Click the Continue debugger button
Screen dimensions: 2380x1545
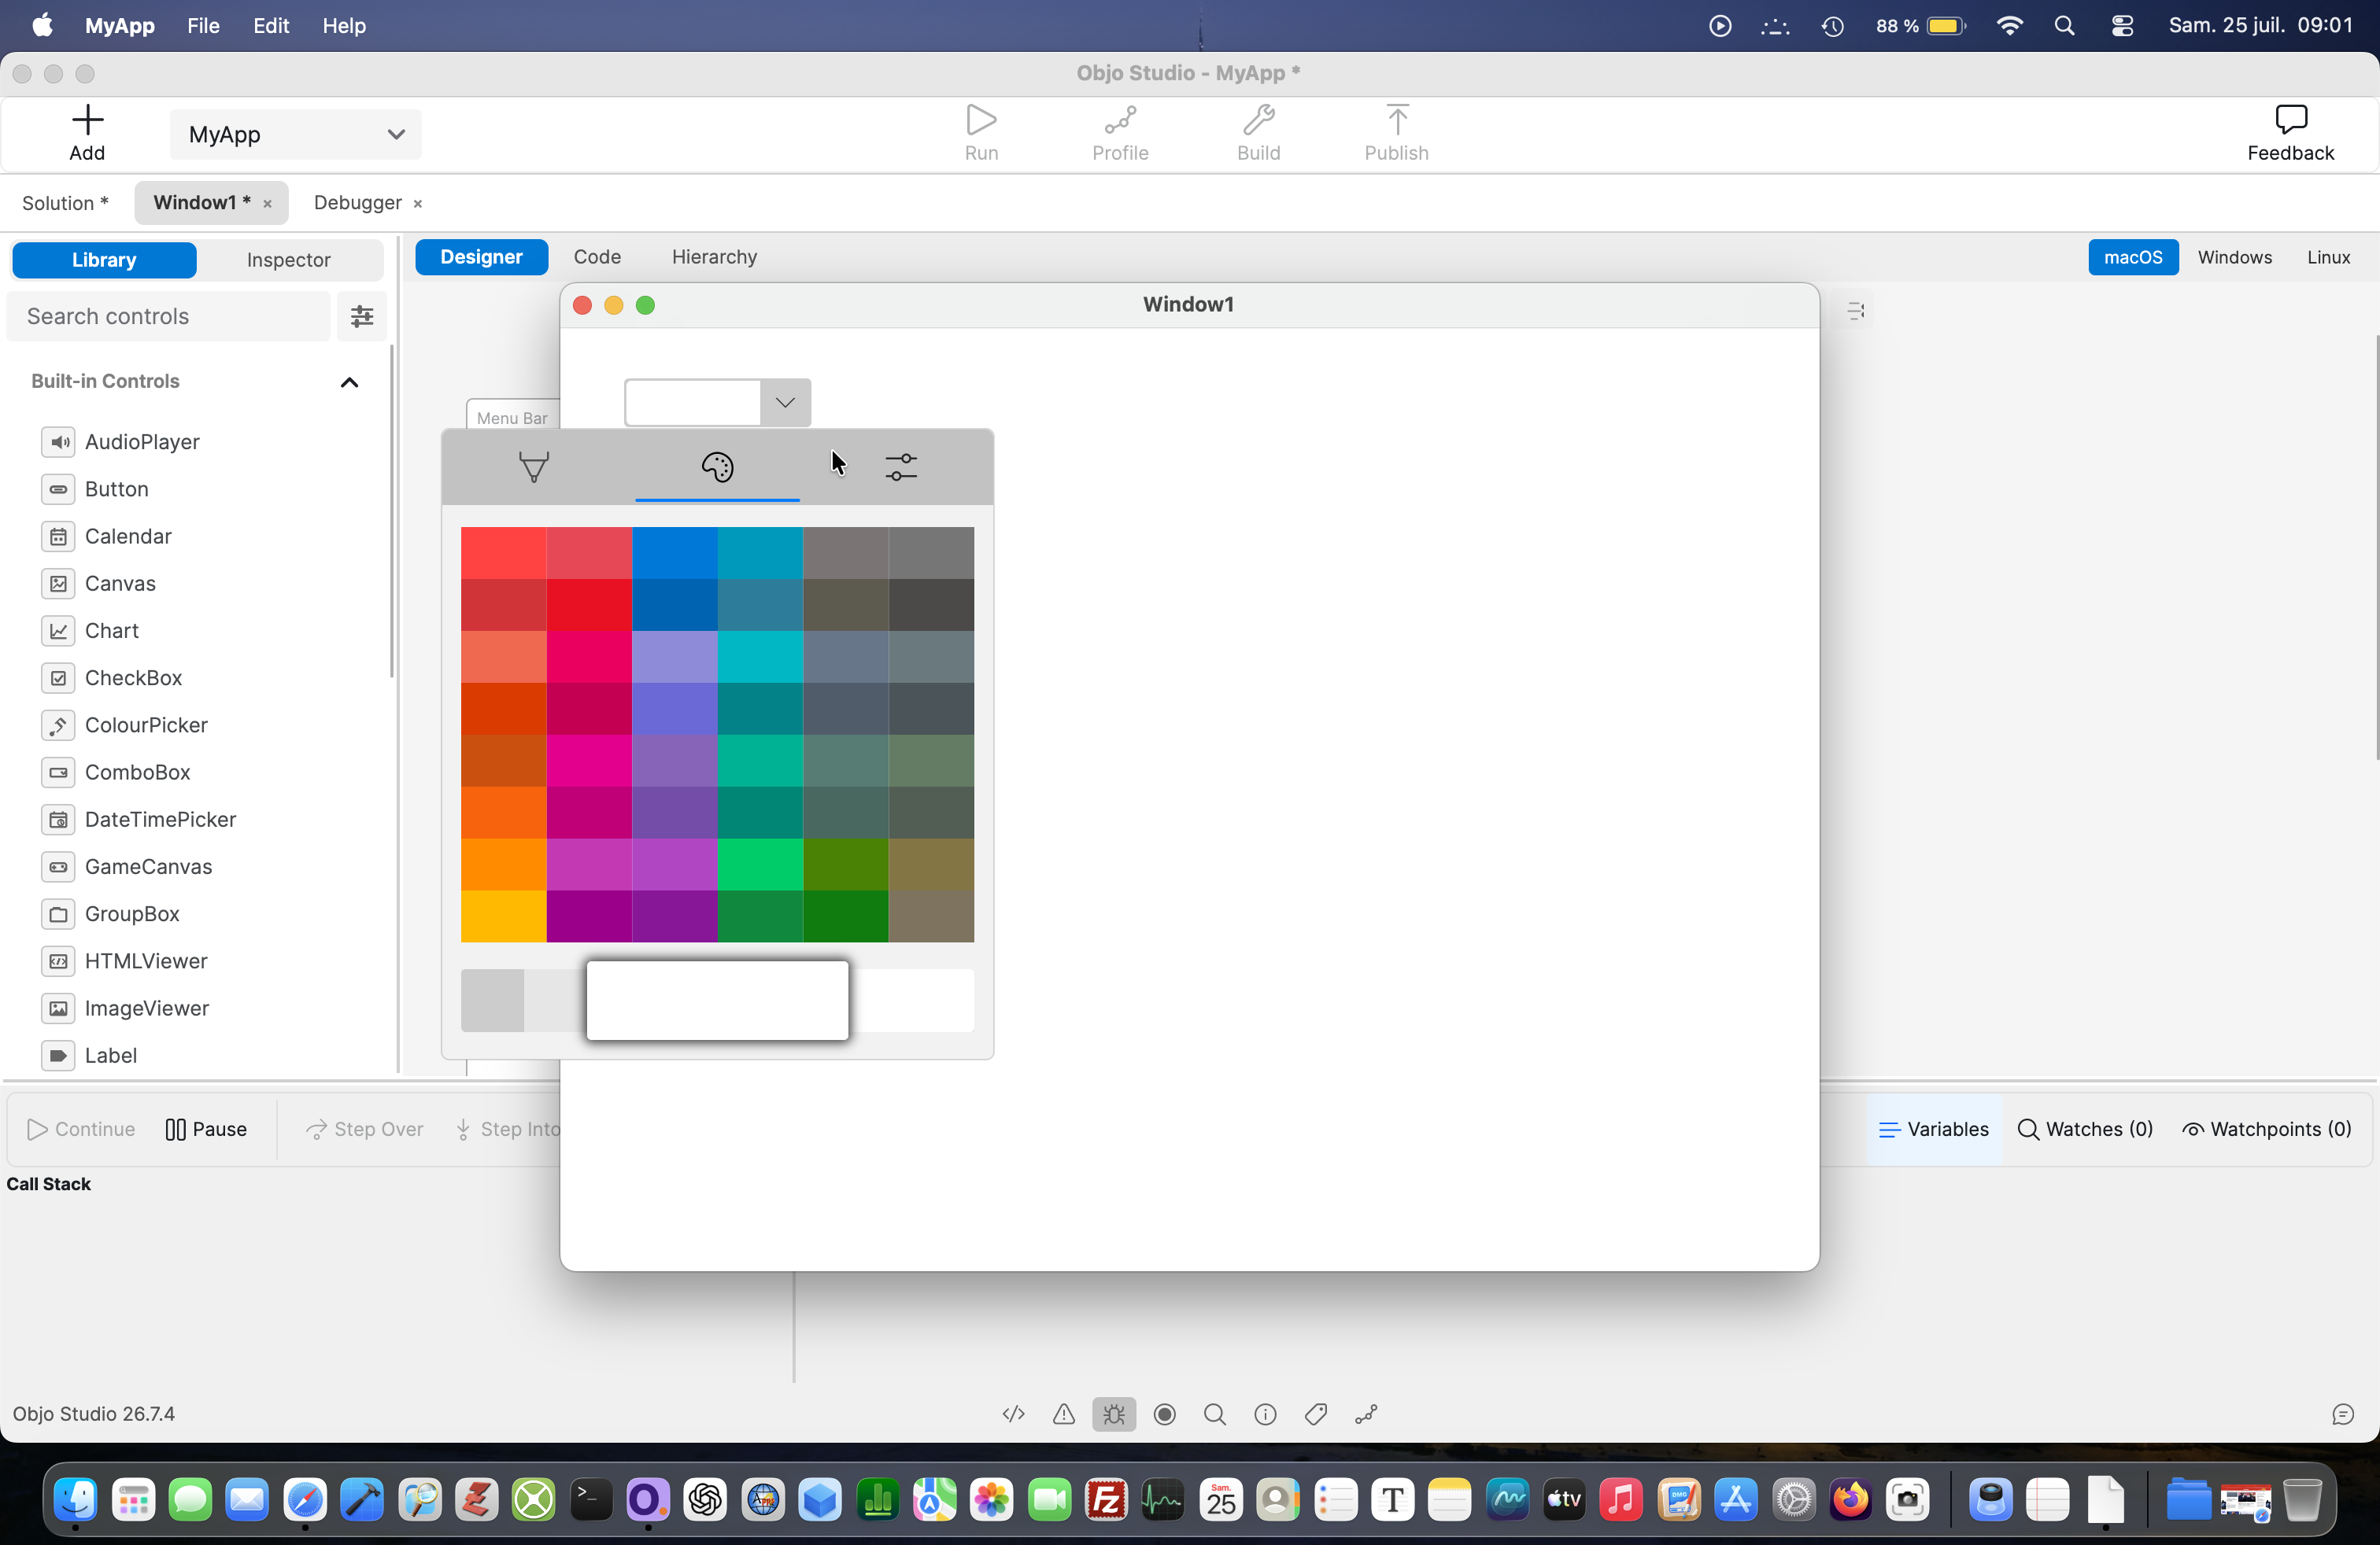(81, 1130)
